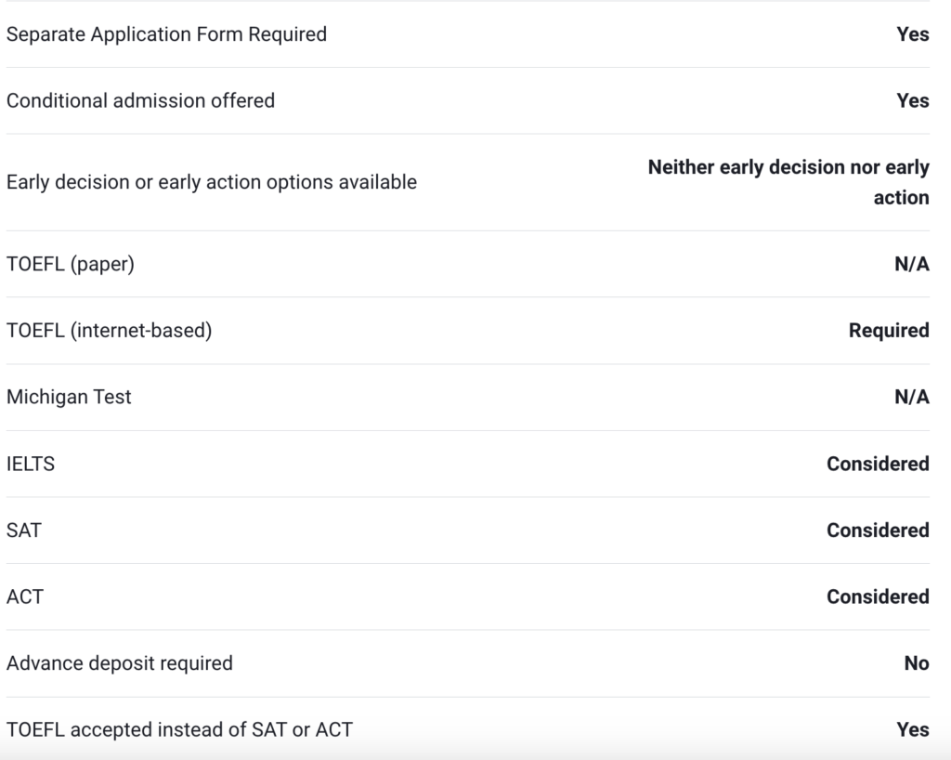Select the 'Neither early decision nor early action' value

(788, 182)
